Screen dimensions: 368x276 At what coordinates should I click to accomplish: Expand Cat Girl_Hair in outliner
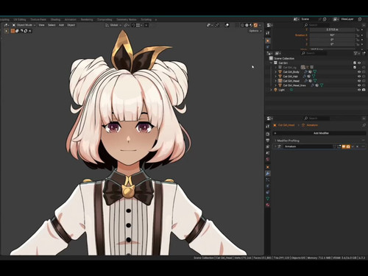276,77
